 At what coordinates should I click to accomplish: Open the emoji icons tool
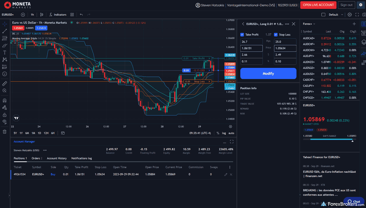(4, 74)
